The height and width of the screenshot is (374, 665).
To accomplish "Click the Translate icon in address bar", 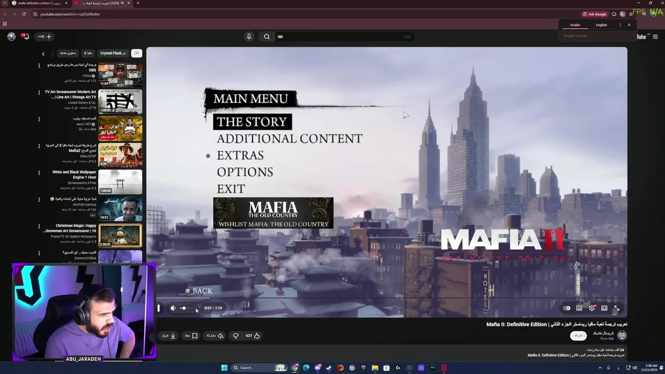I will point(622,14).
